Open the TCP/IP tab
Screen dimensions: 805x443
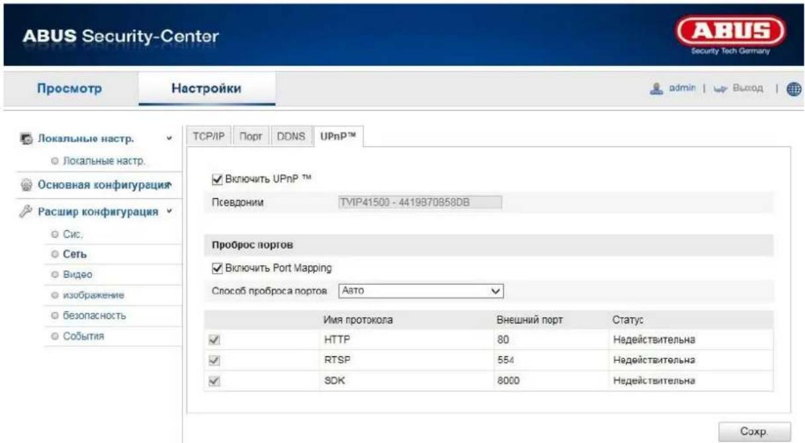pyautogui.click(x=208, y=136)
